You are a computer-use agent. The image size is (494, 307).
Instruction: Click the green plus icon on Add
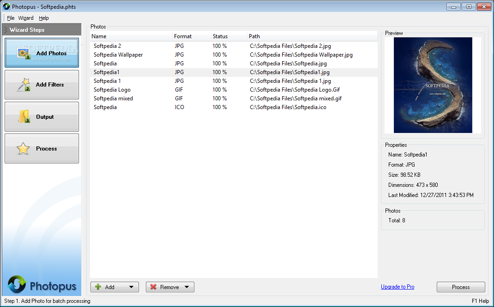point(98,287)
